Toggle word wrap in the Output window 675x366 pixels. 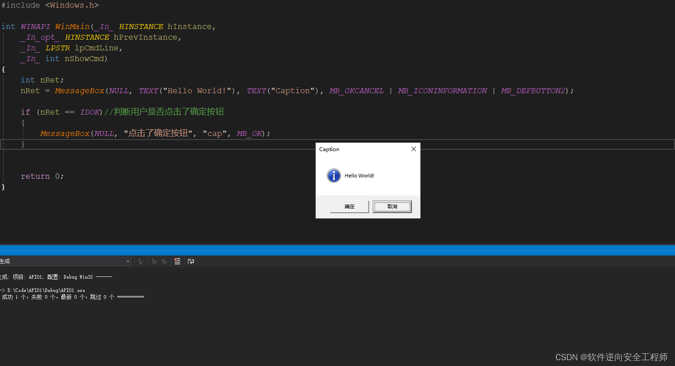point(191,261)
